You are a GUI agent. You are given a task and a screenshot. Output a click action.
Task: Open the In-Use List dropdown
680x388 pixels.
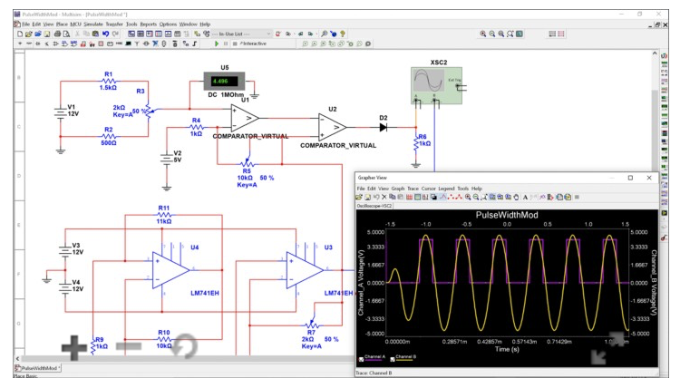(x=241, y=34)
